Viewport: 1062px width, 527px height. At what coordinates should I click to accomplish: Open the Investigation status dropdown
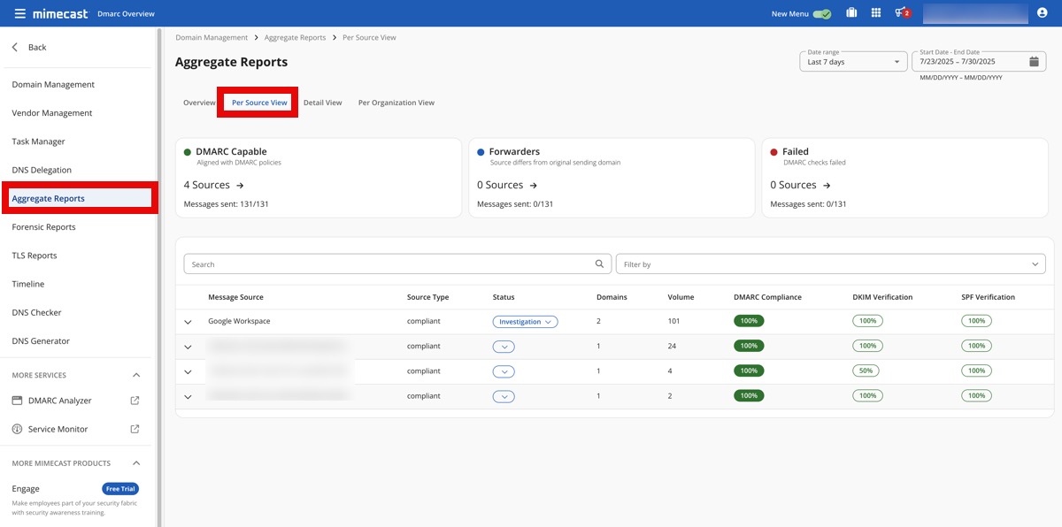click(x=525, y=322)
